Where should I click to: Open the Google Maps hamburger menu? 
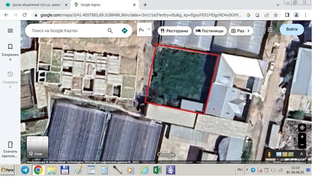(x=10, y=31)
